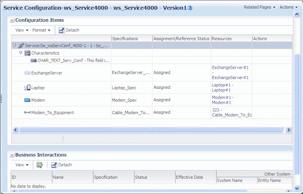Screen dimensions: 303x194
Task: Collapse the Service:Se_wsServConf_4000-1 tree node
Action: (14, 45)
